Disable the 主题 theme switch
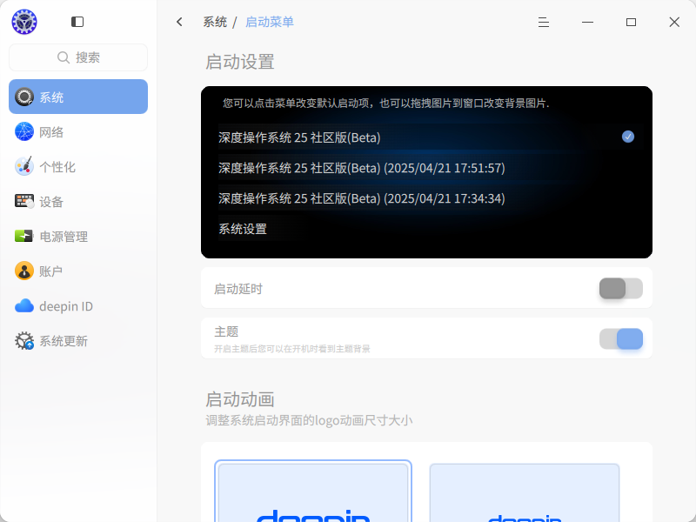The height and width of the screenshot is (522, 696). coord(620,338)
